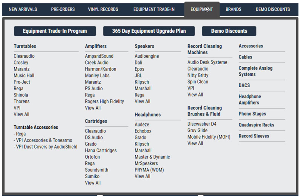Open the Headphones category heading
The height and width of the screenshot is (196, 300).
click(147, 114)
